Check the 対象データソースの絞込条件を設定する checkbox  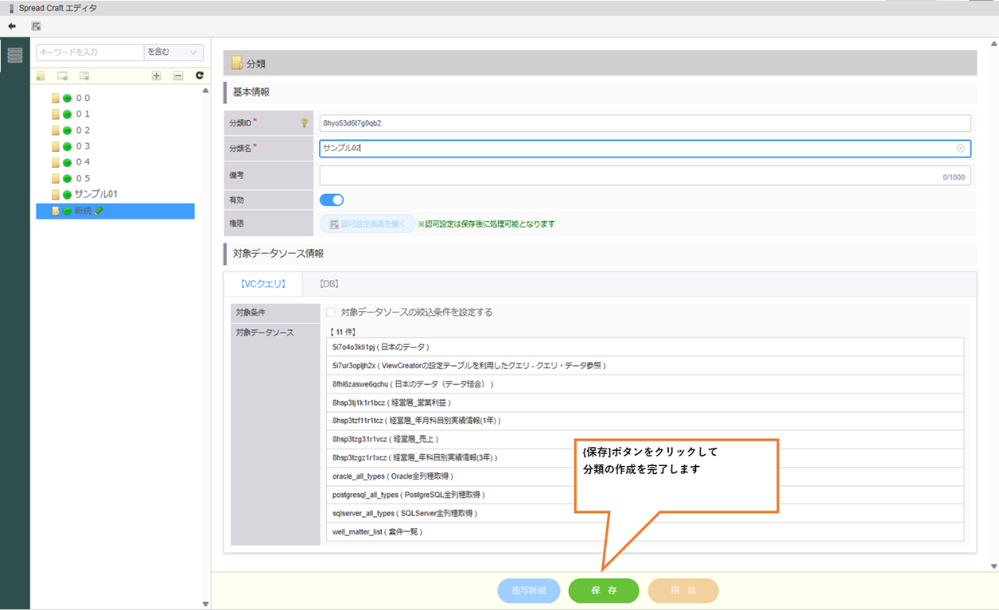coord(331,313)
